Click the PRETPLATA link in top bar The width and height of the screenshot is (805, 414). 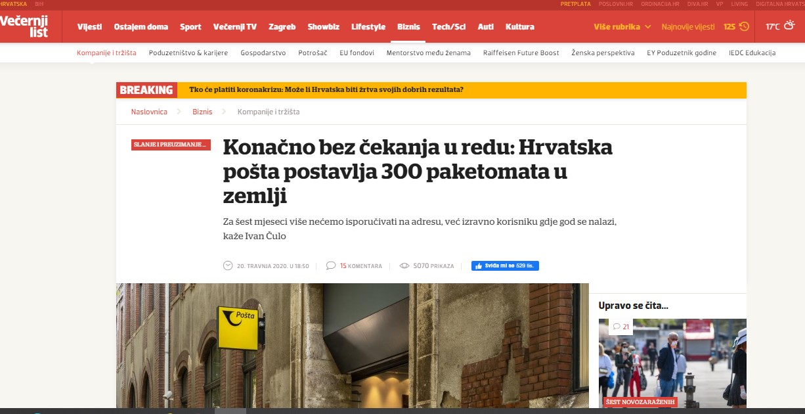[575, 4]
